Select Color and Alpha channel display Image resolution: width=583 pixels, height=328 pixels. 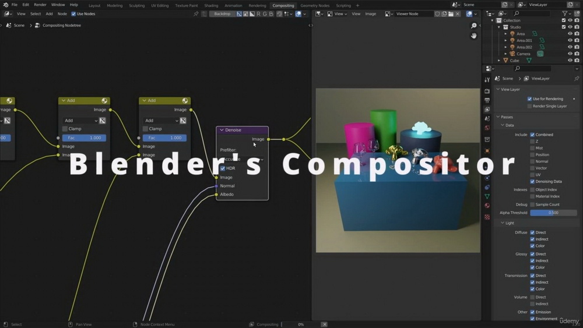coord(239,14)
